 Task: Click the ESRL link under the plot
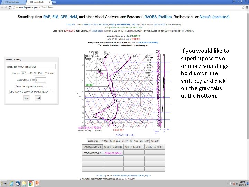[x=126, y=135]
